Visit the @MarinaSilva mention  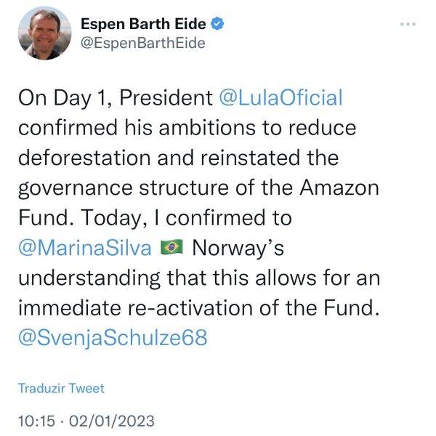tap(84, 247)
